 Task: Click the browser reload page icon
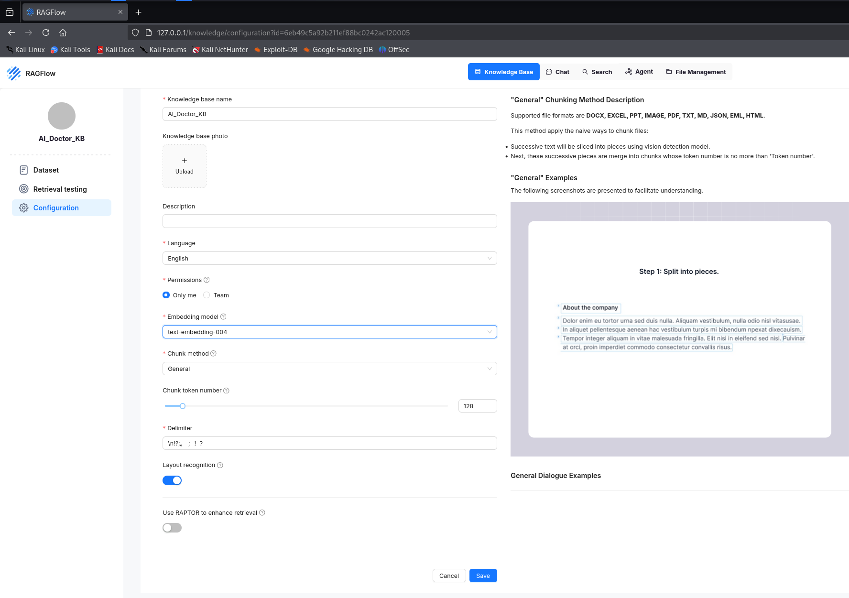click(46, 33)
